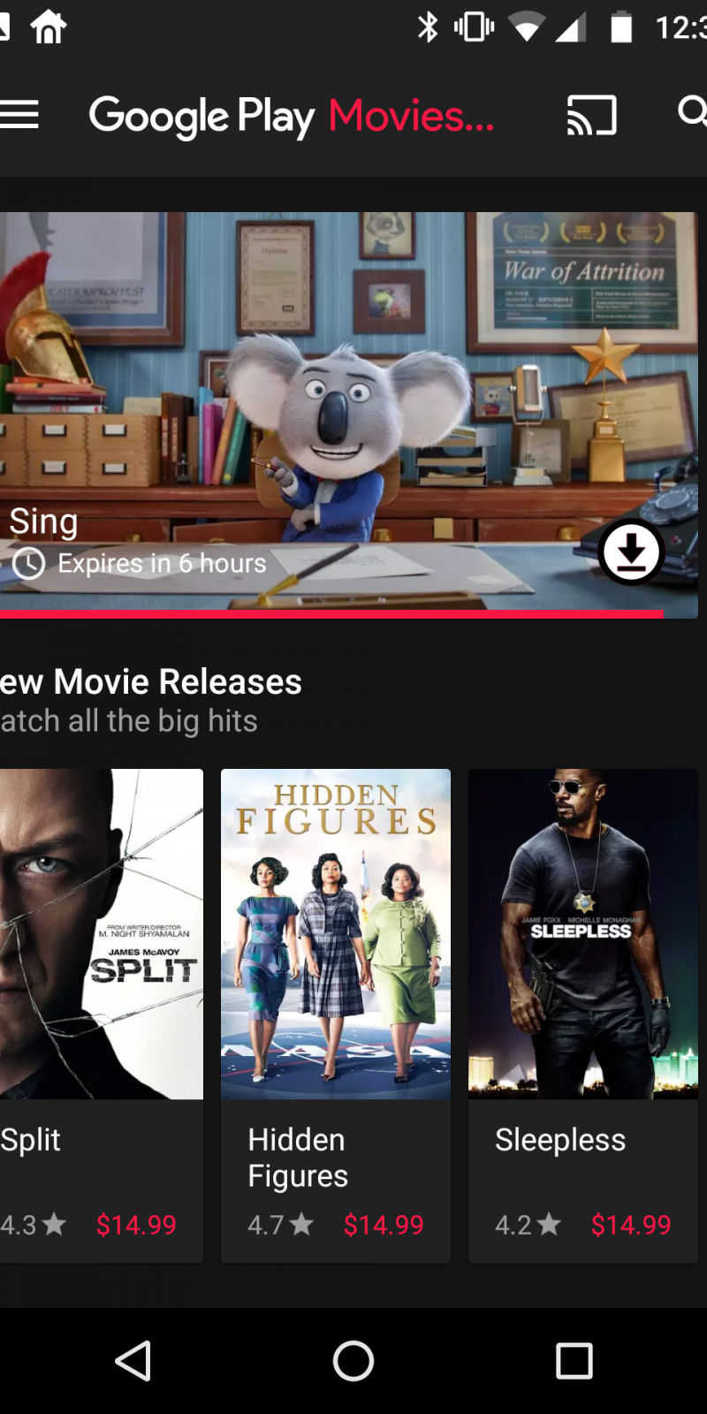Tap the Google Play Movies title
The width and height of the screenshot is (707, 1414).
(292, 116)
